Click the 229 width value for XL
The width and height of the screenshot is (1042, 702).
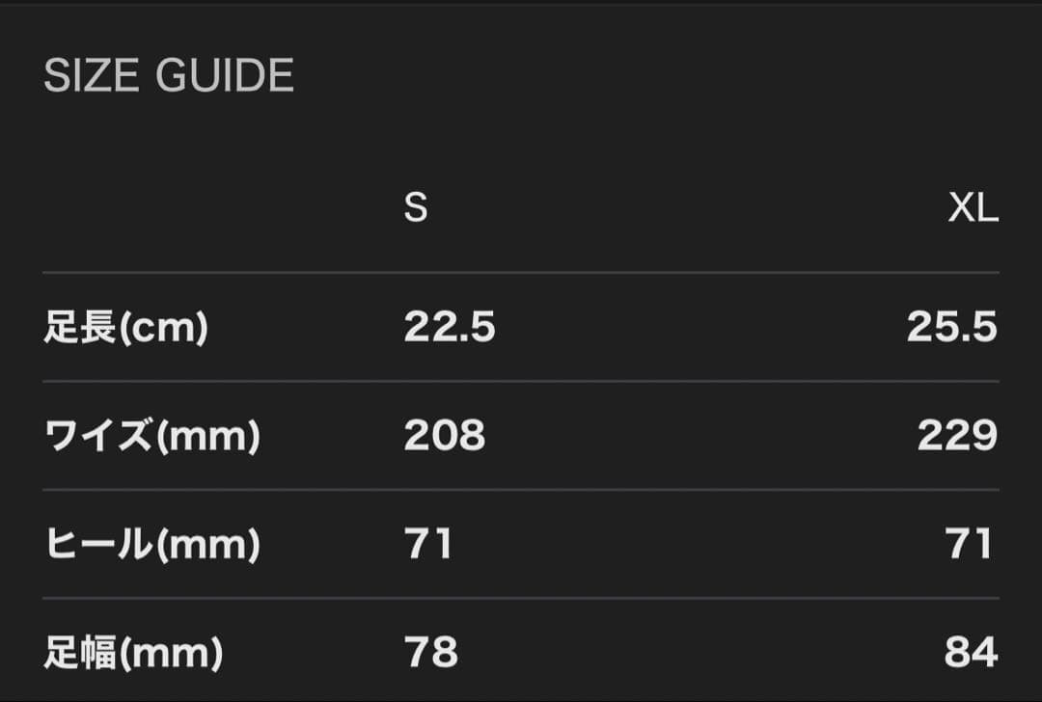[957, 437]
